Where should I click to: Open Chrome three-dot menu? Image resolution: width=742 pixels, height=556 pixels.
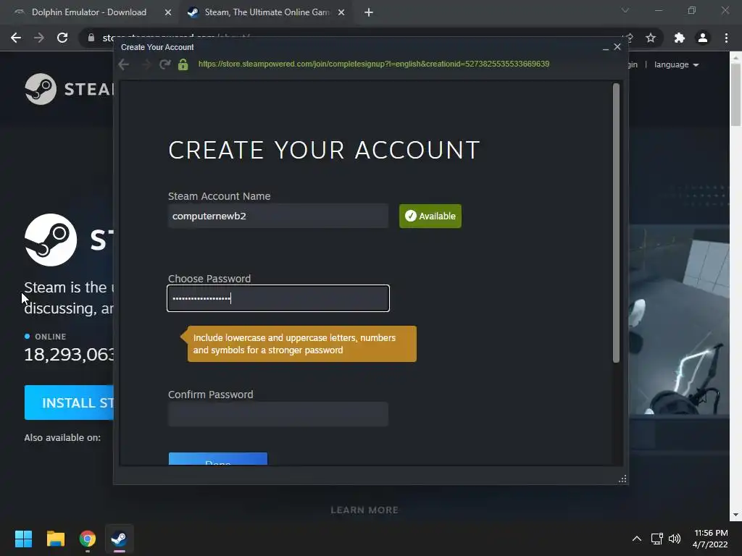[x=726, y=38]
